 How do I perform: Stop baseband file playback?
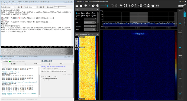click(77, 46)
